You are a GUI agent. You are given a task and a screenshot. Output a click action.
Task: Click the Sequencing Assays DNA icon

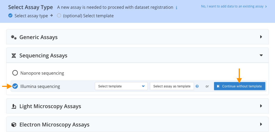pos(14,56)
